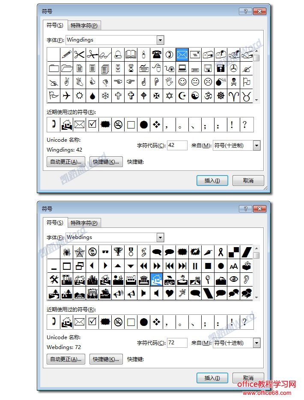
Task: Open 自动更正 in the Wingdings dialog
Action: click(66, 162)
